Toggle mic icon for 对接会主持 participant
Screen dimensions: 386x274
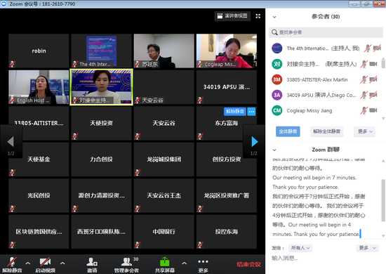tap(364, 64)
